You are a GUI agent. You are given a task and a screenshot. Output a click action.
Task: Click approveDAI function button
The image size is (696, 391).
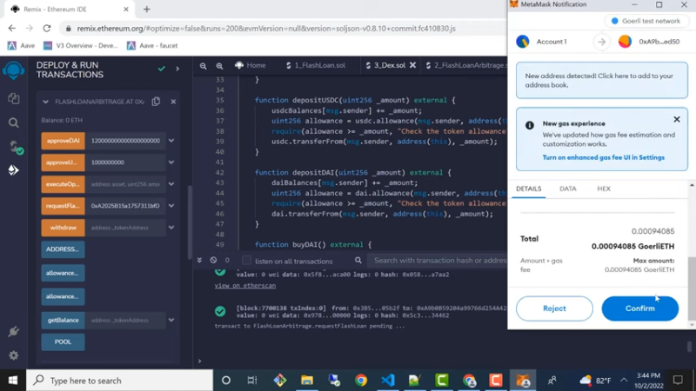63,141
